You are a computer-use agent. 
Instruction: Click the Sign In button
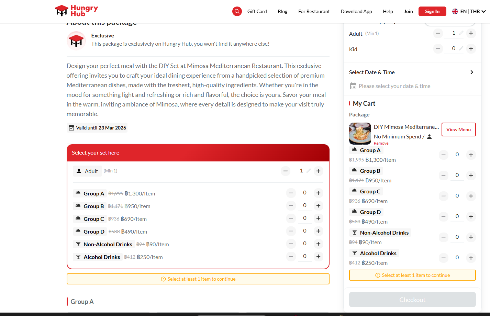point(432,11)
